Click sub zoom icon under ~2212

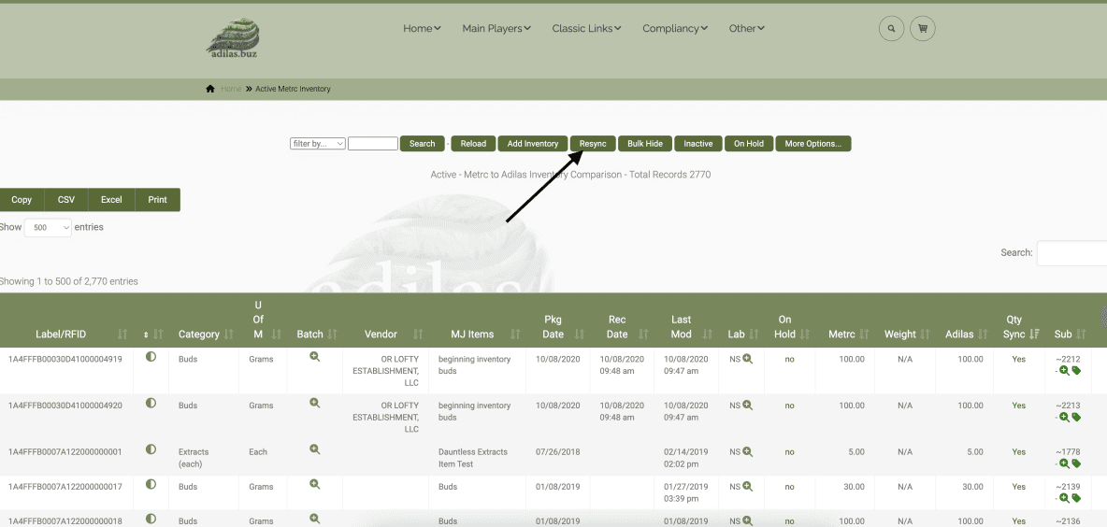(x=1065, y=370)
